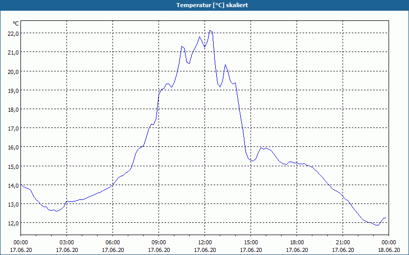Click the curve's end point near midnight
The width and height of the screenshot is (409, 255).
[385, 218]
